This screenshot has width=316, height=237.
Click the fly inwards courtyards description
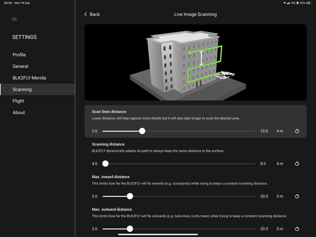pyautogui.click(x=180, y=183)
